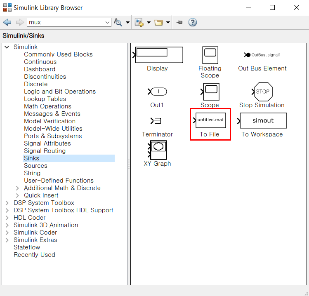
Task: Select Messages & Events library
Action: coord(52,114)
